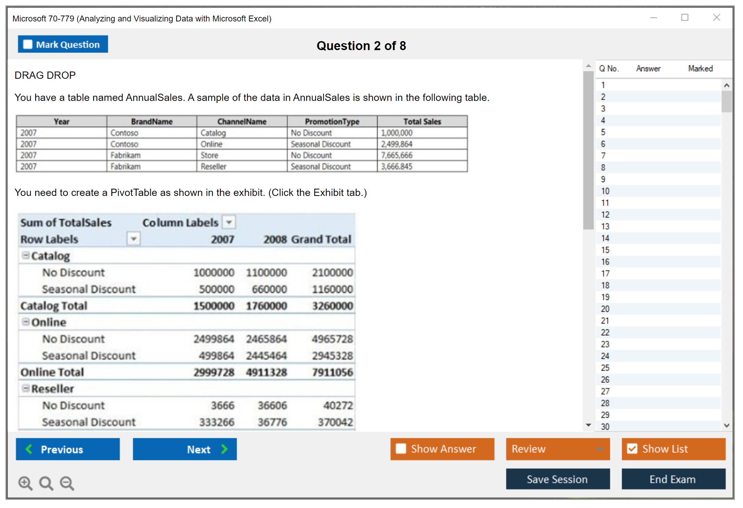Open the Row Labels filter dropdown
Viewport: 743px width, 508px height.
(134, 238)
